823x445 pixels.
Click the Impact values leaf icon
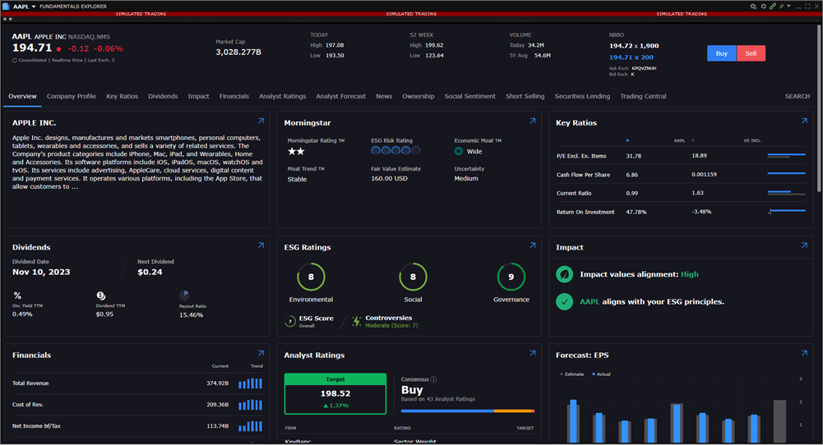[x=564, y=274]
